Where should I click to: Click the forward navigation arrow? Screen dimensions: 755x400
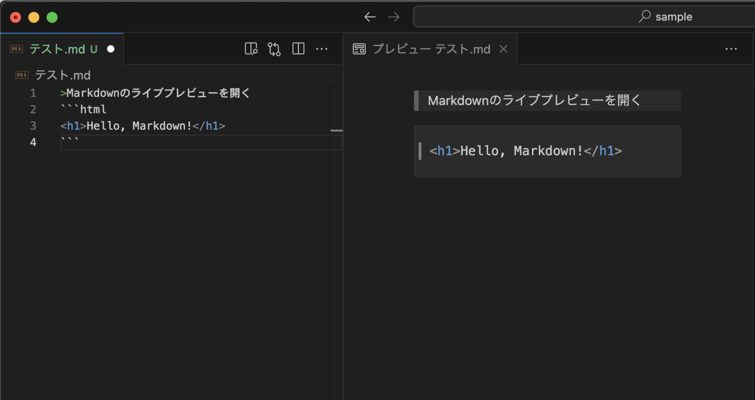point(393,17)
